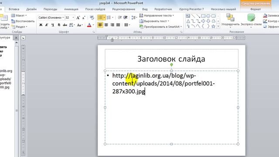Open the Анимация tab

[71, 9]
